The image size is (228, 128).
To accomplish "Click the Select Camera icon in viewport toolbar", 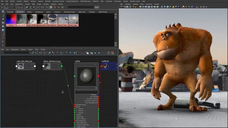I will coord(121,7).
